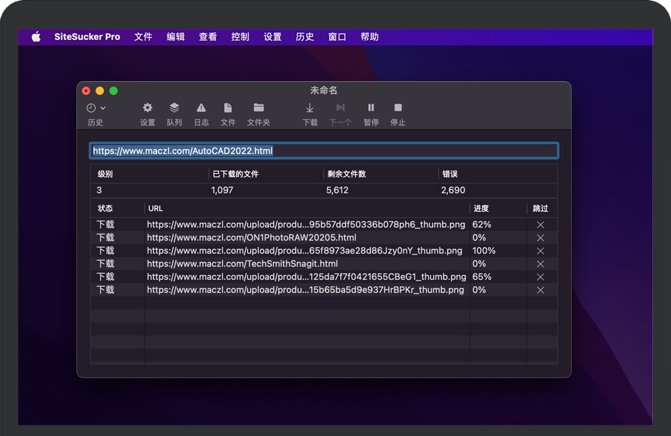Select the row showing 100% progress
Image resolution: width=671 pixels, height=436 pixels.
(306, 251)
